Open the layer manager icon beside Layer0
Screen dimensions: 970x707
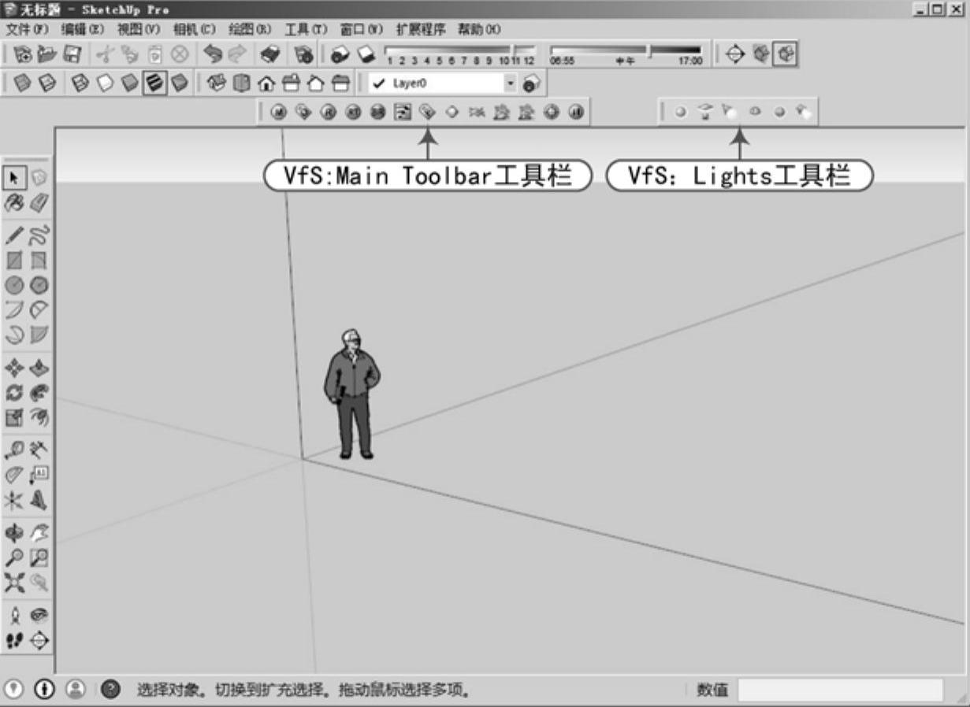coord(532,83)
